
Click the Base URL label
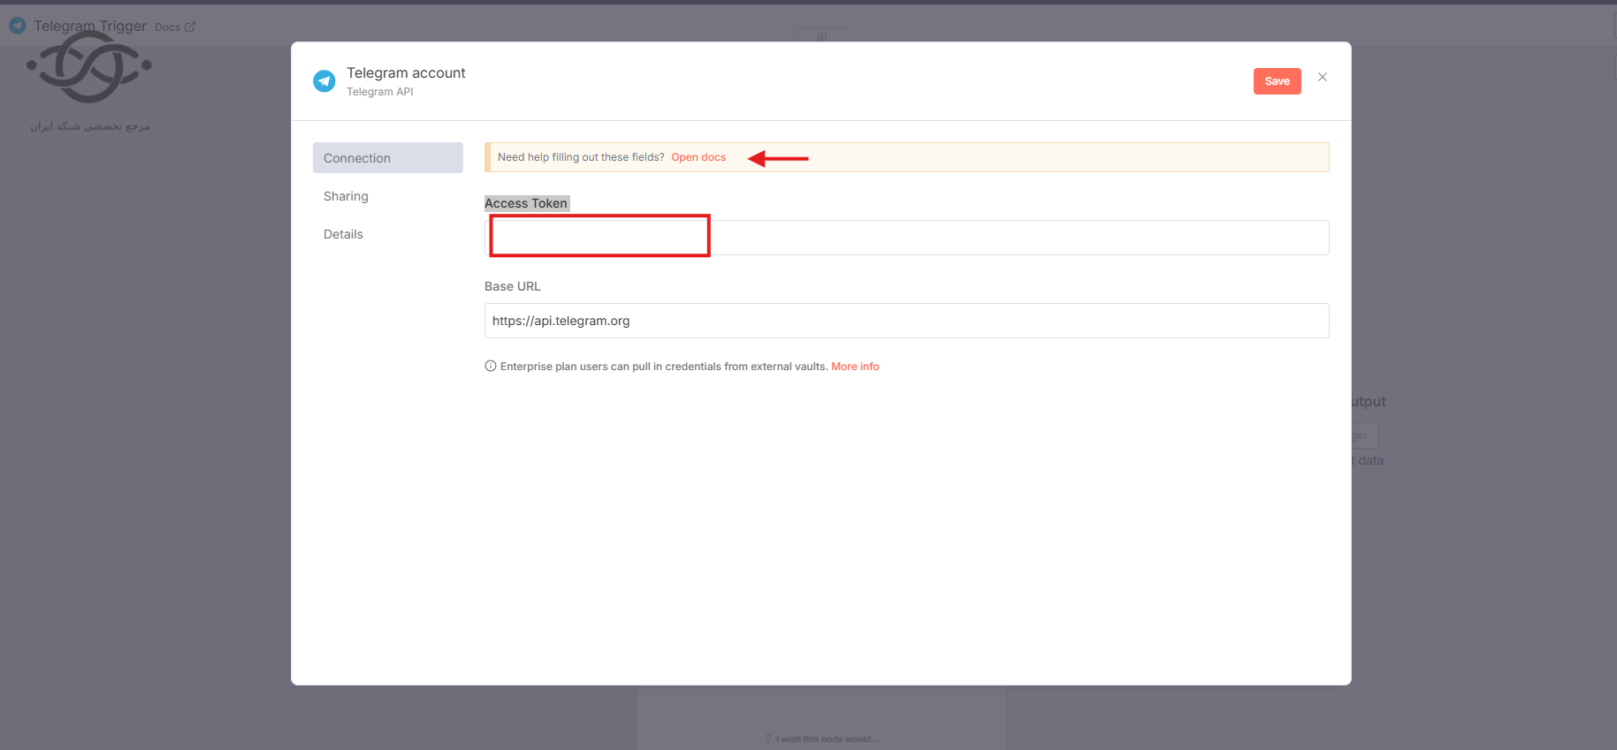pos(512,286)
